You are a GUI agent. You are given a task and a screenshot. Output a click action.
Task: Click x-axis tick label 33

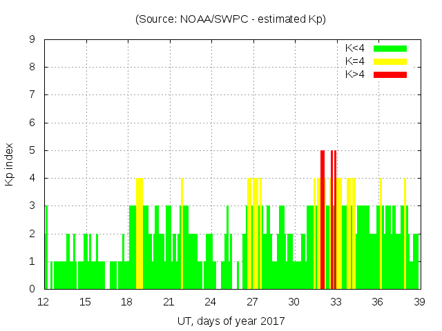click(336, 302)
